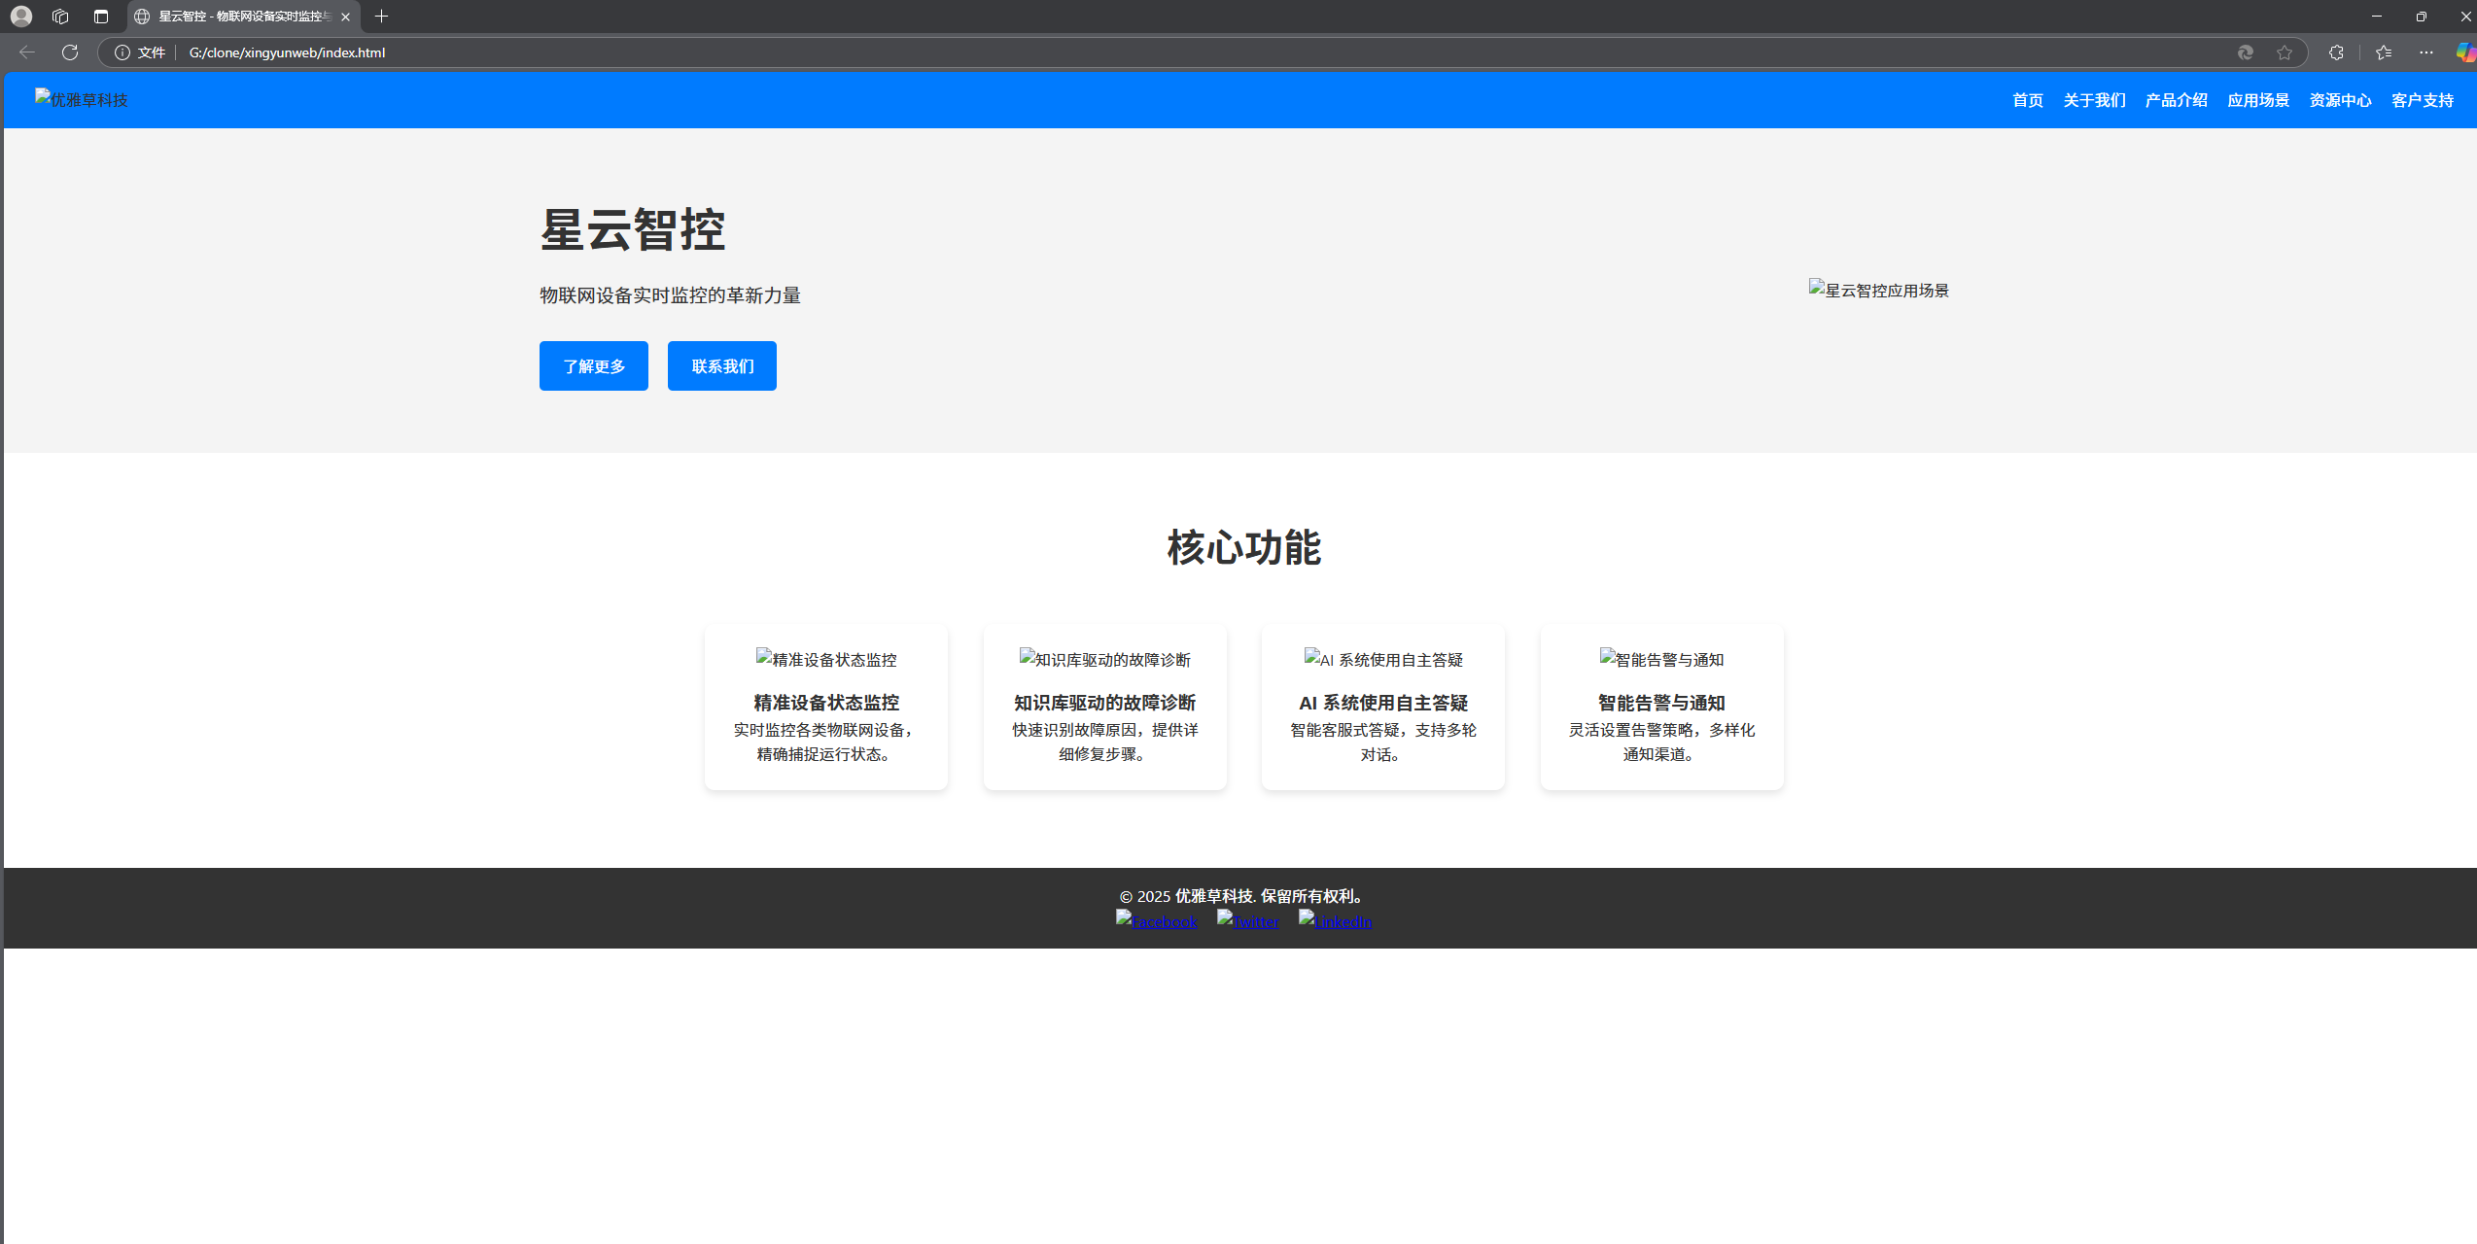Viewport: 2477px width, 1244px height.
Task: Click the tab actions menu icon
Action: pos(101,17)
